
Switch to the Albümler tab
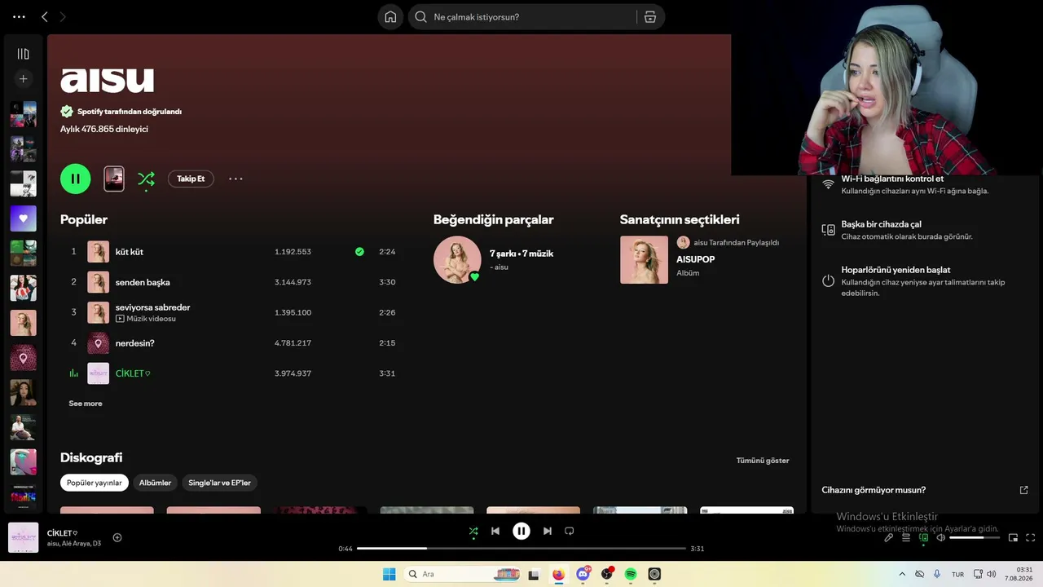pos(155,483)
